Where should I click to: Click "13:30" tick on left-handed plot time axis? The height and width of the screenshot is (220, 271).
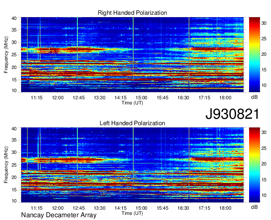100,208
